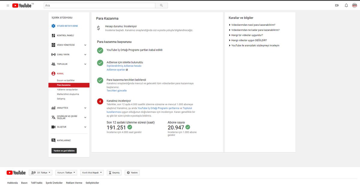The height and width of the screenshot is (185, 360).
Task: Click the green check beside subscriber count
Action: click(x=188, y=127)
